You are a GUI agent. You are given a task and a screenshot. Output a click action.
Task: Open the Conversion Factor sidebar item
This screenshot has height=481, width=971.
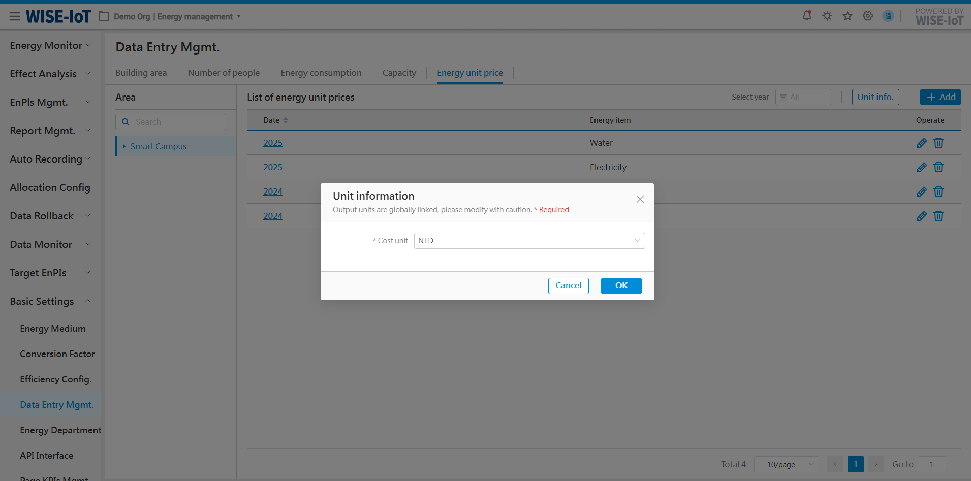coord(57,354)
